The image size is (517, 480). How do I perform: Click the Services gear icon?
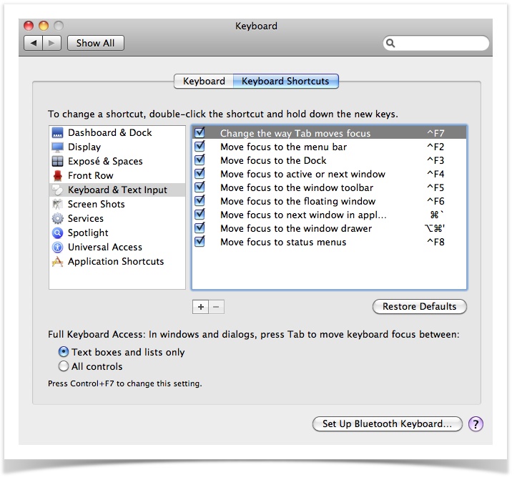pos(57,218)
